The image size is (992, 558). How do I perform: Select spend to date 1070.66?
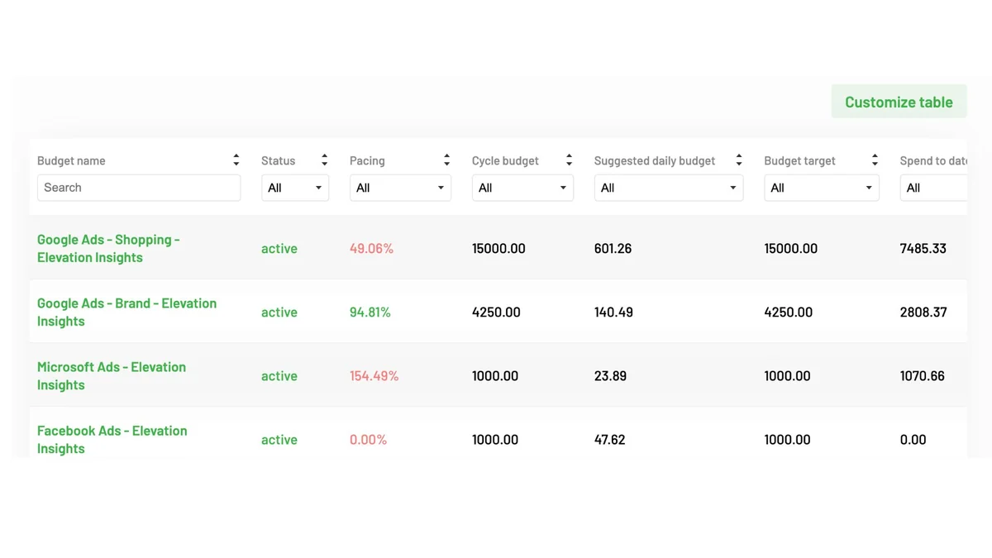click(923, 375)
